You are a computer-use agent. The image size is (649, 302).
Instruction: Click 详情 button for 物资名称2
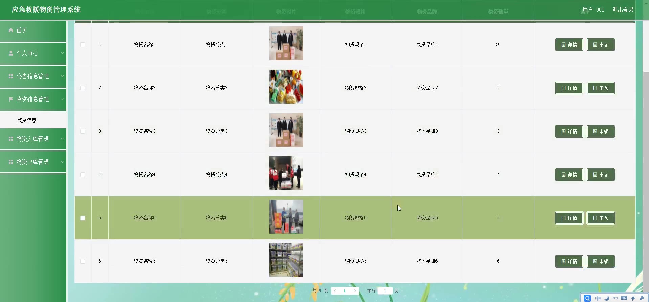[569, 88]
